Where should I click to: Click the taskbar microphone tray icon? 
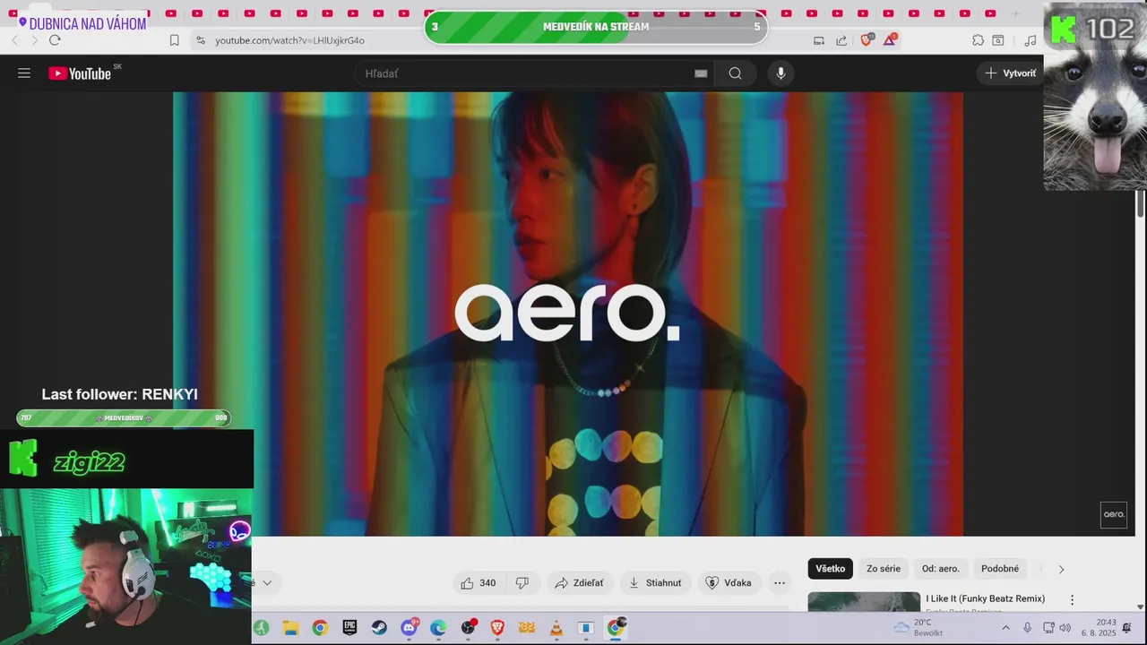1028,628
